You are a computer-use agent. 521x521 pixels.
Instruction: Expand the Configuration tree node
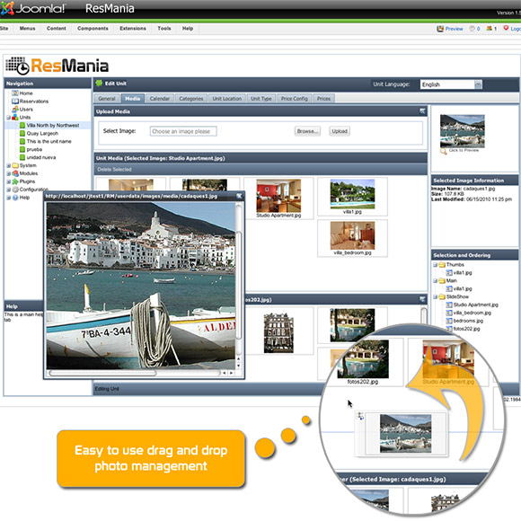point(8,190)
